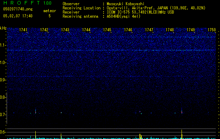220x139 pixels.
Task: Click the kHz axis unit label
Action: pos(3,28)
